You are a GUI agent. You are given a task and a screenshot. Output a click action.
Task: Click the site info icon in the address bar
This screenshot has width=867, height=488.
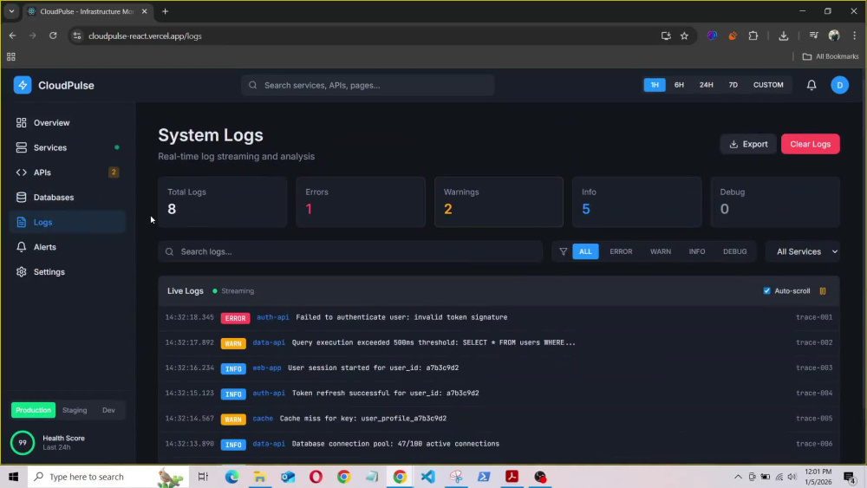click(77, 36)
